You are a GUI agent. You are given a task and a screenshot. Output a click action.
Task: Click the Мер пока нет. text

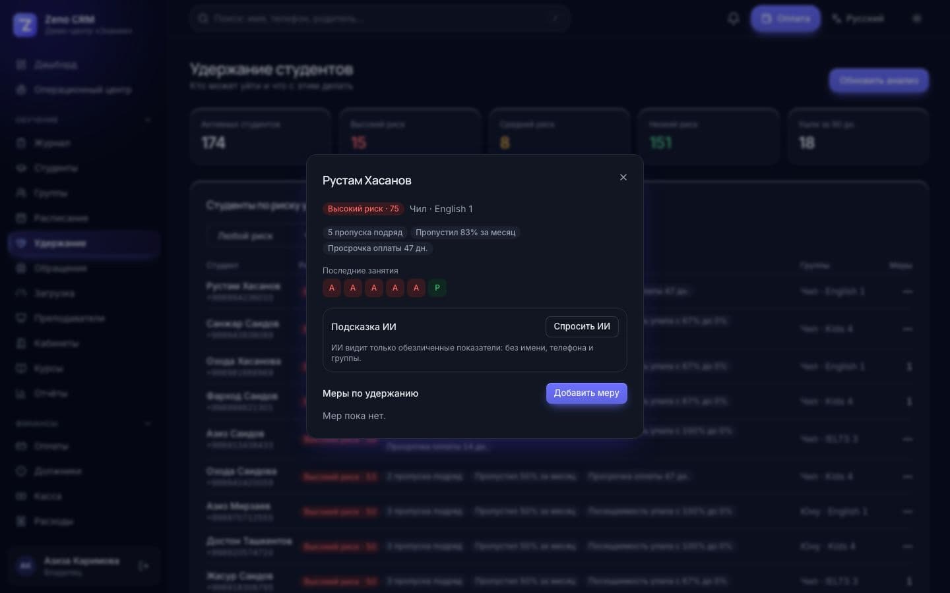click(x=354, y=416)
